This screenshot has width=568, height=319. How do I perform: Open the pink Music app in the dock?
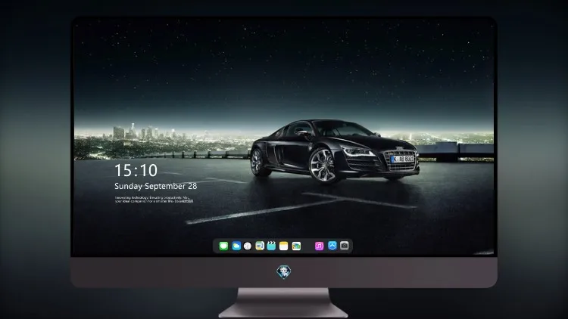319,246
